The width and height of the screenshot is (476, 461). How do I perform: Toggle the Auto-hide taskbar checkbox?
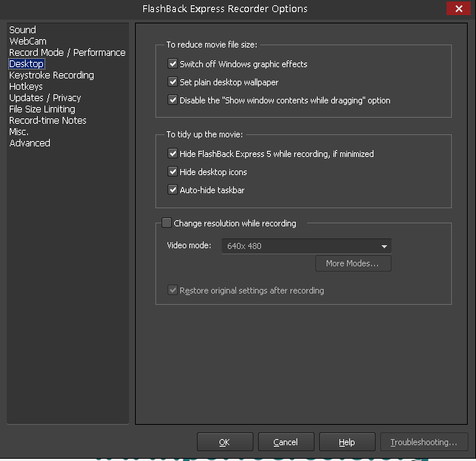pyautogui.click(x=173, y=190)
